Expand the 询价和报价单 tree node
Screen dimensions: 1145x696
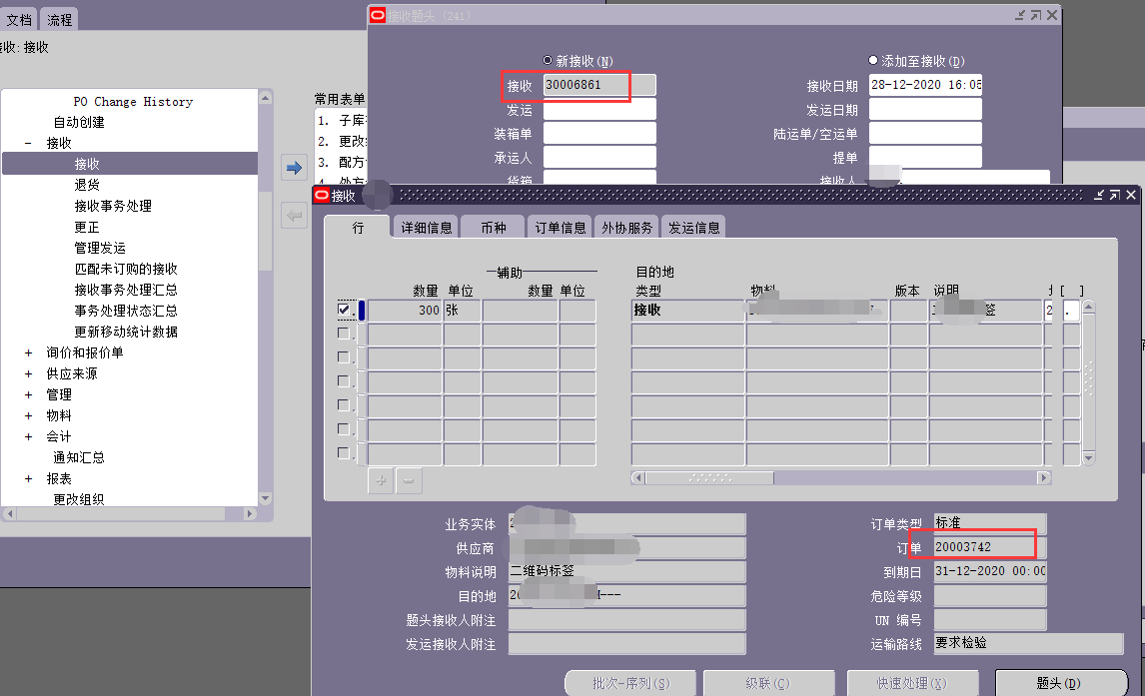tap(28, 352)
